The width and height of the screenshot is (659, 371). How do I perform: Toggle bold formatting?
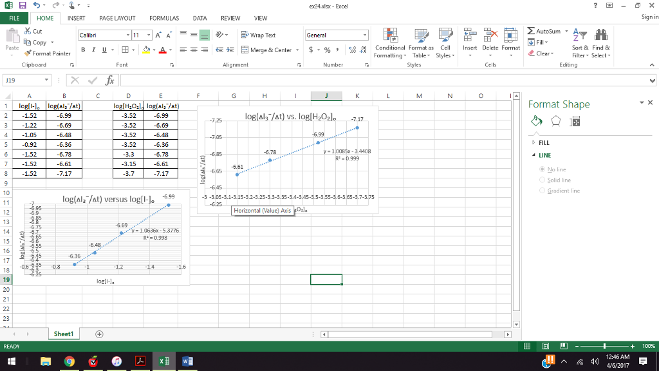[x=83, y=49]
